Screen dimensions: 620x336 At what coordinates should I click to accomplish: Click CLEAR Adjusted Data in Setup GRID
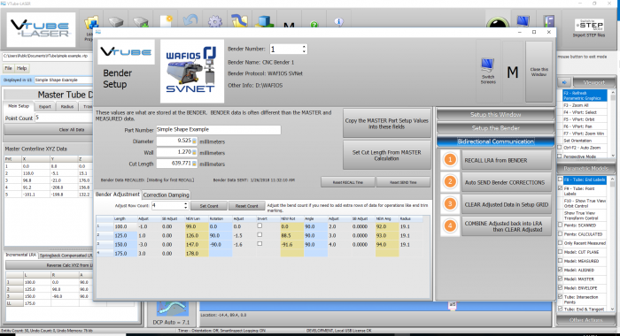pos(507,204)
